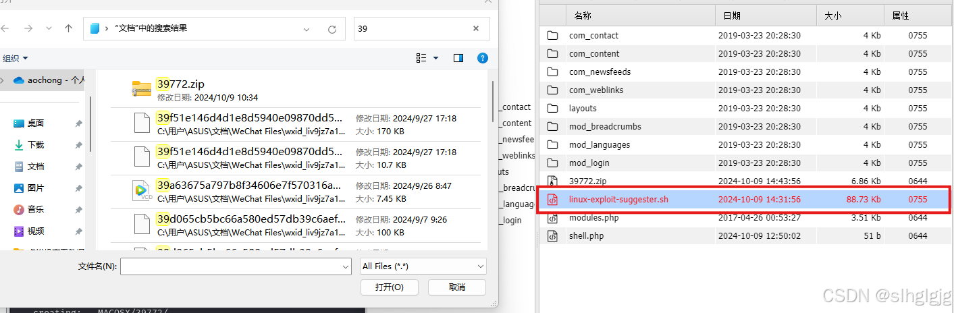Go forward in the file dialog

point(28,29)
